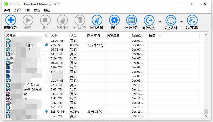
Task: Select the 10.28 MB size cell
Action: tap(57, 63)
